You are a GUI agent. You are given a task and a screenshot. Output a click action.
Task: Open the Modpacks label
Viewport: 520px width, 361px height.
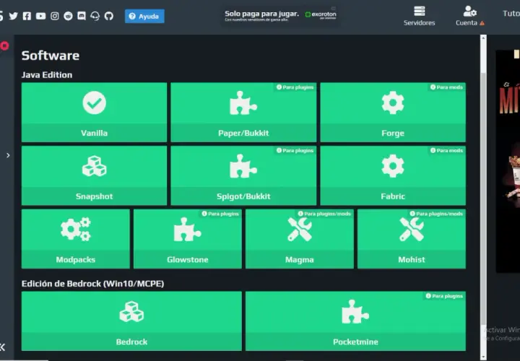76,260
